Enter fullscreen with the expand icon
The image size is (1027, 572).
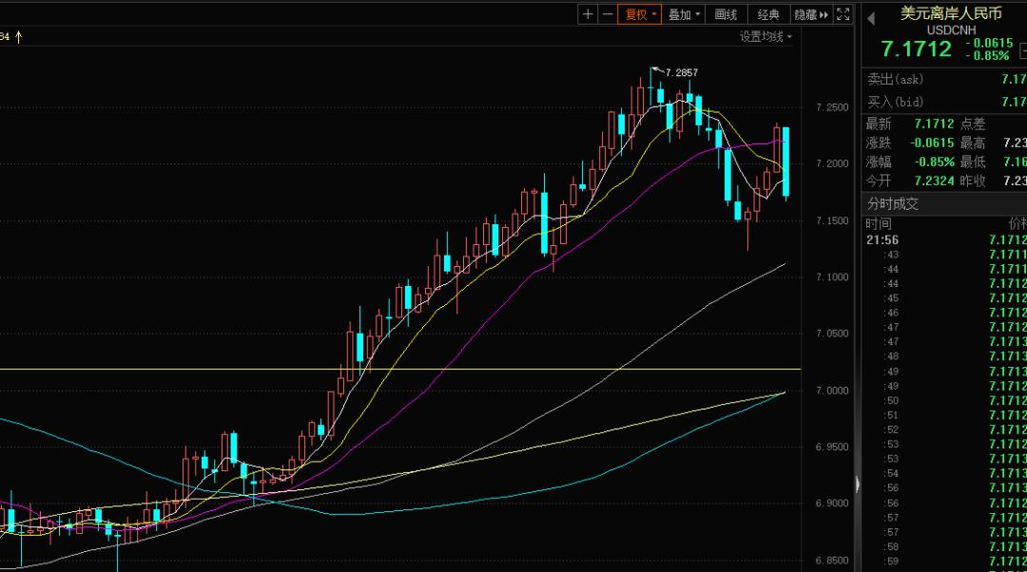(x=843, y=14)
